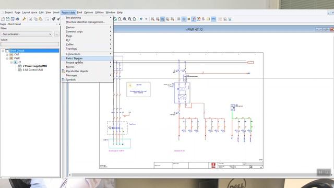This screenshot has height=188, width=334.
Task: Open the Utilities menu
Action: (99, 13)
